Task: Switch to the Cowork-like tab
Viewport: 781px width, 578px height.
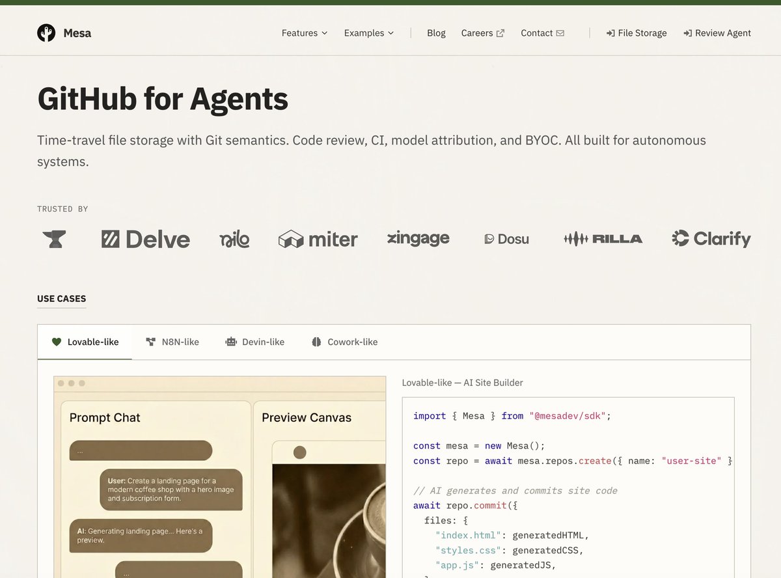Action: (344, 342)
